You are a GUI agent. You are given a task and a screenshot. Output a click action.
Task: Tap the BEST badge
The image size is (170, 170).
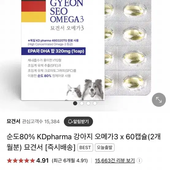[85, 148]
